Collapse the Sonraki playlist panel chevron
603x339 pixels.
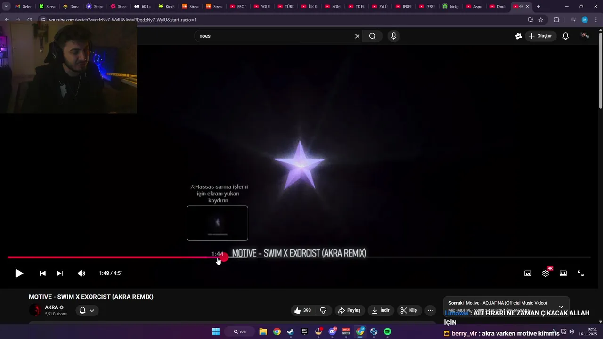(x=561, y=307)
